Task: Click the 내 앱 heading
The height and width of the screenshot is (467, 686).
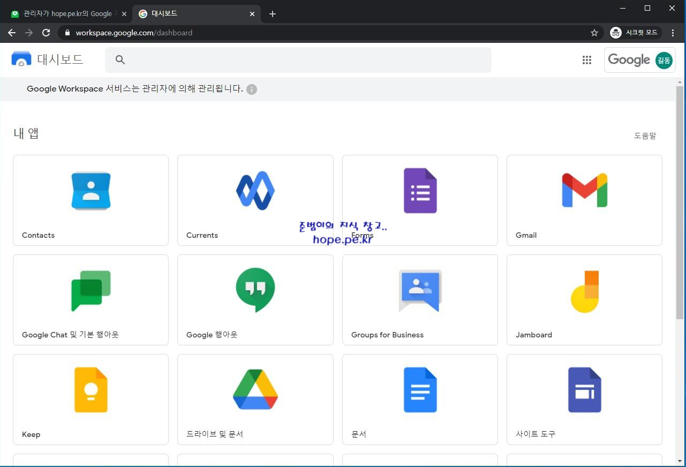Action: click(26, 133)
